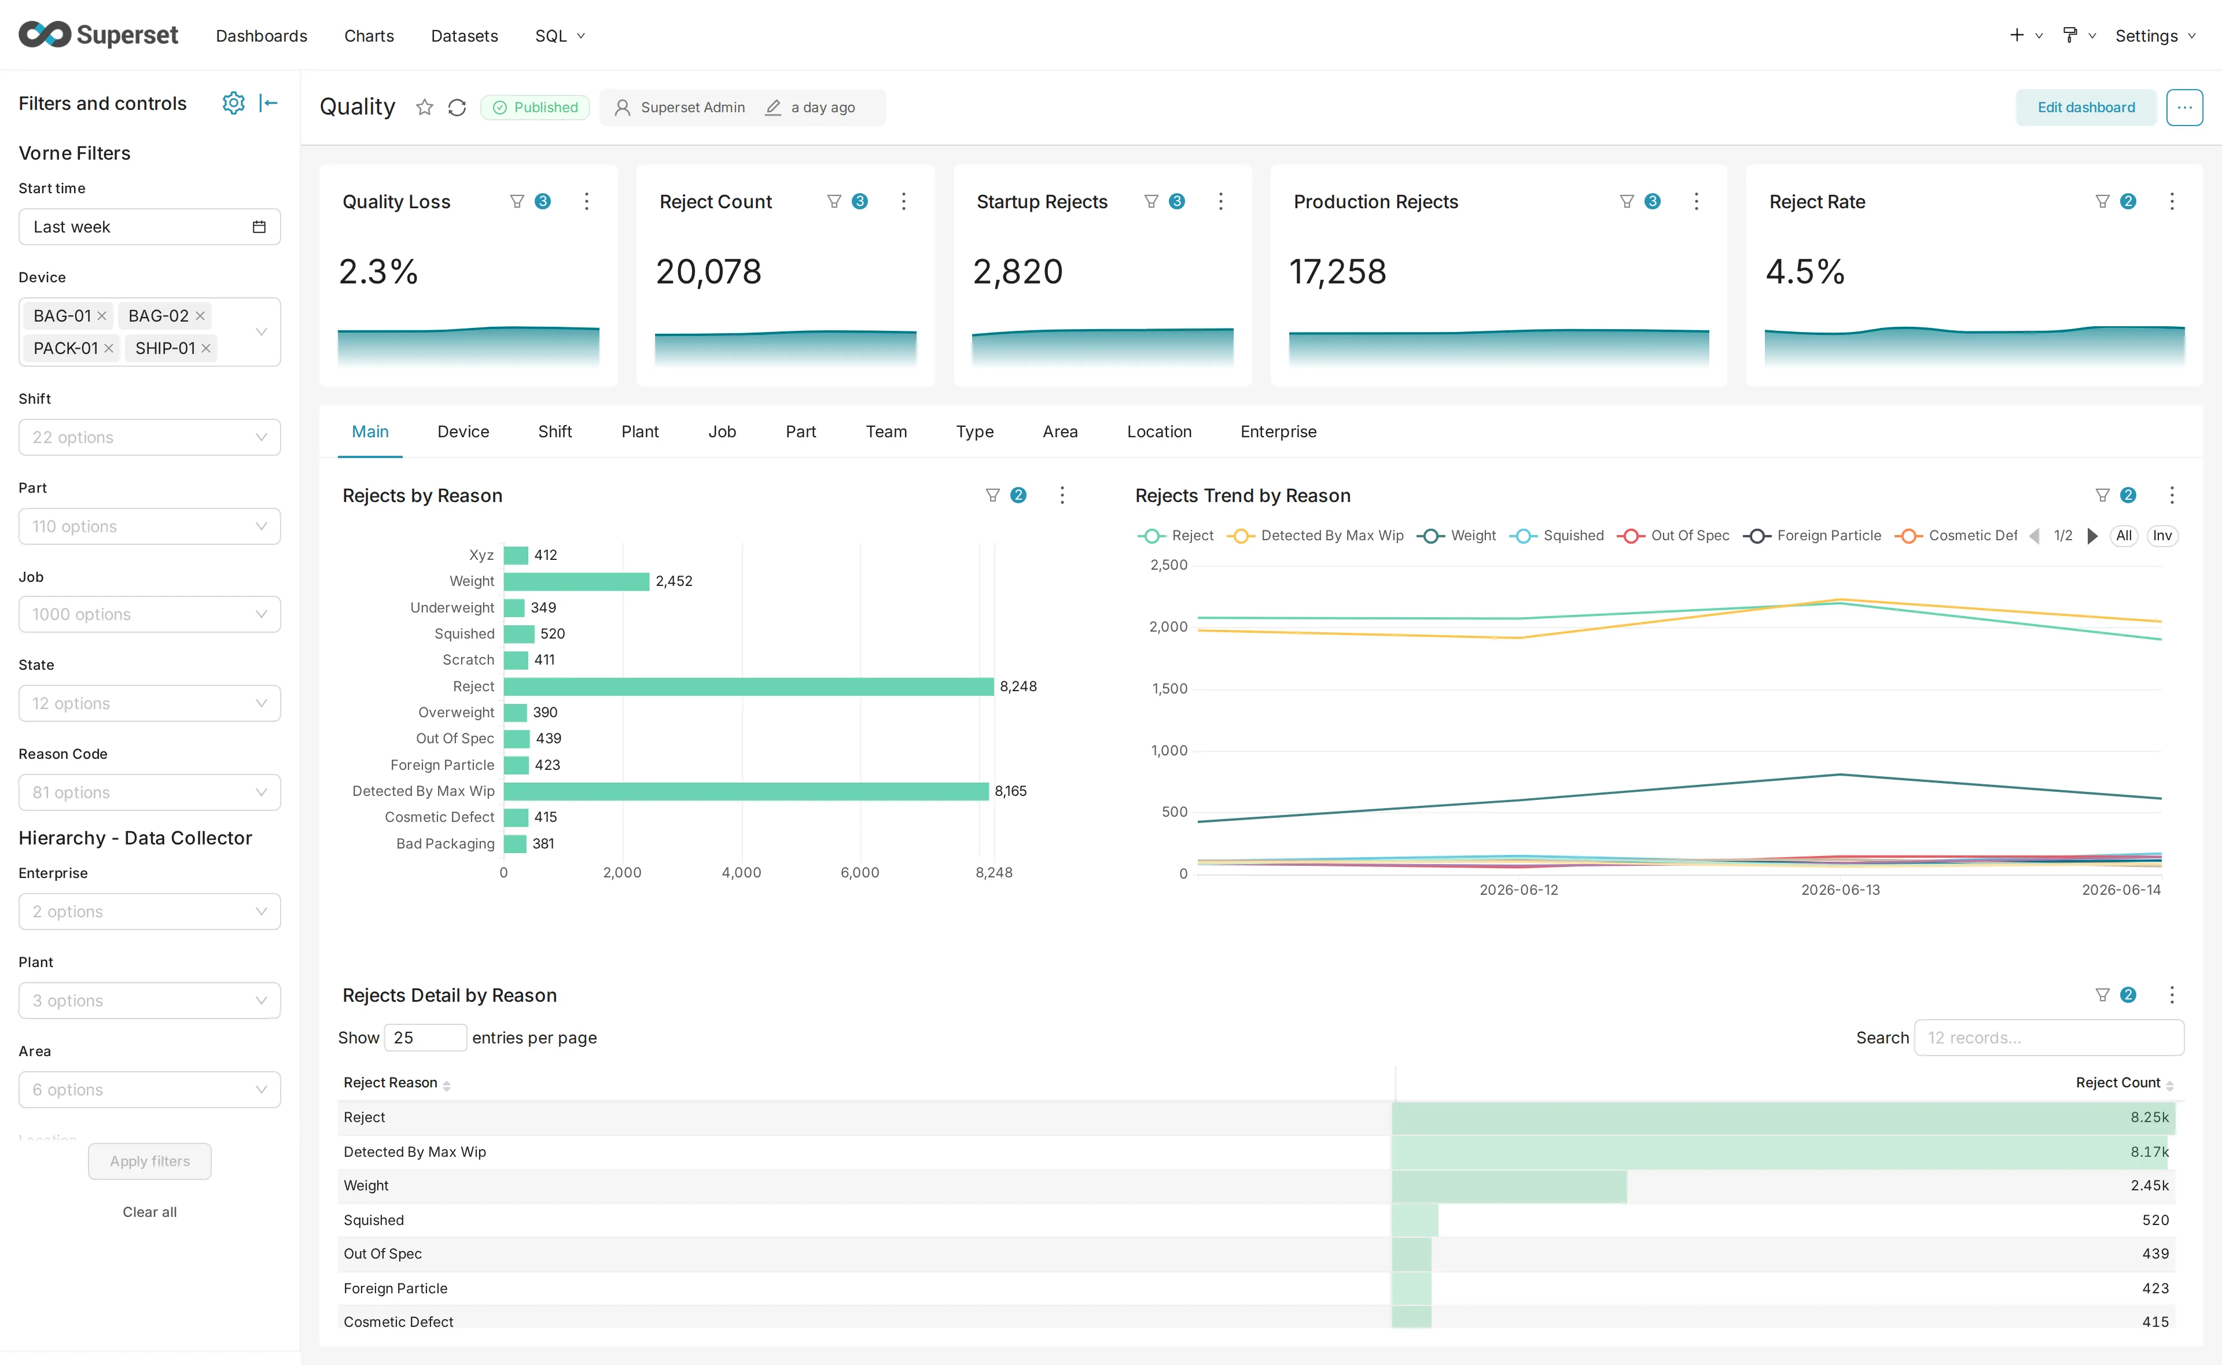Open the plus create-new menu
2222x1365 pixels.
(x=2025, y=35)
